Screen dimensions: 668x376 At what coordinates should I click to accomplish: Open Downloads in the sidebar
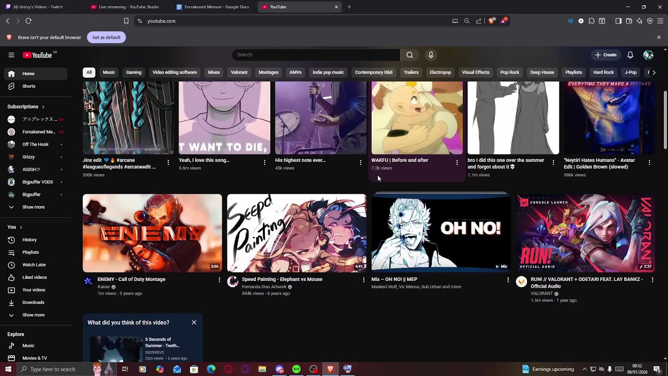click(x=35, y=302)
